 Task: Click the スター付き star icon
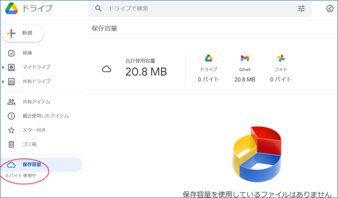(x=11, y=130)
